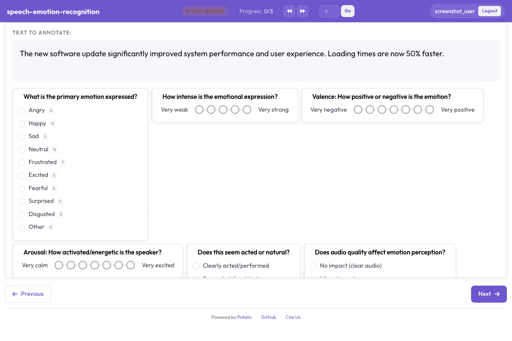
Task: Click the NOT LABELED status badge
Action: click(205, 11)
